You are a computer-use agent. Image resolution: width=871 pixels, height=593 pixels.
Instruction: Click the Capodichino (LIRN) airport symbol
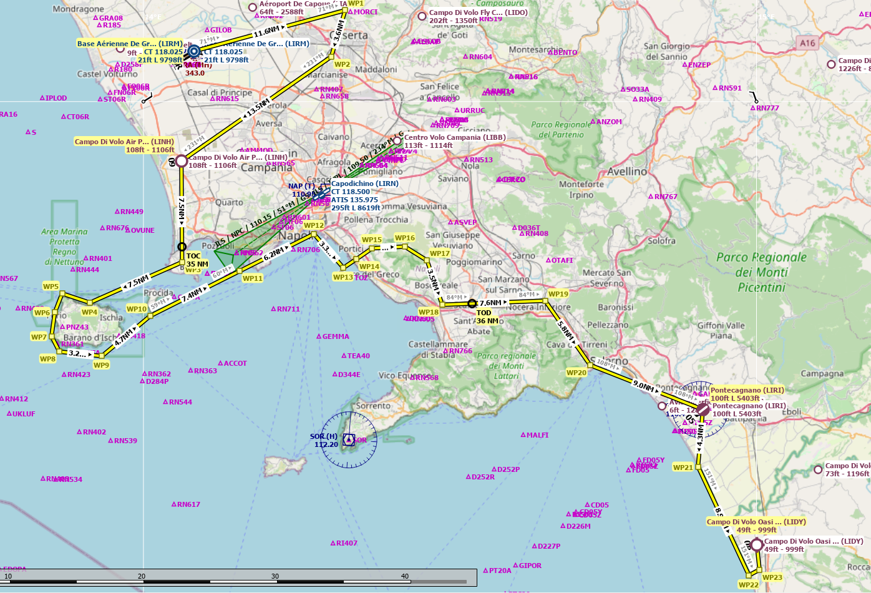[x=322, y=195]
